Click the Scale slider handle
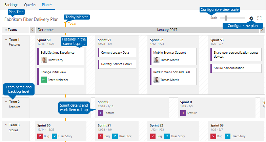 (x=226, y=18)
